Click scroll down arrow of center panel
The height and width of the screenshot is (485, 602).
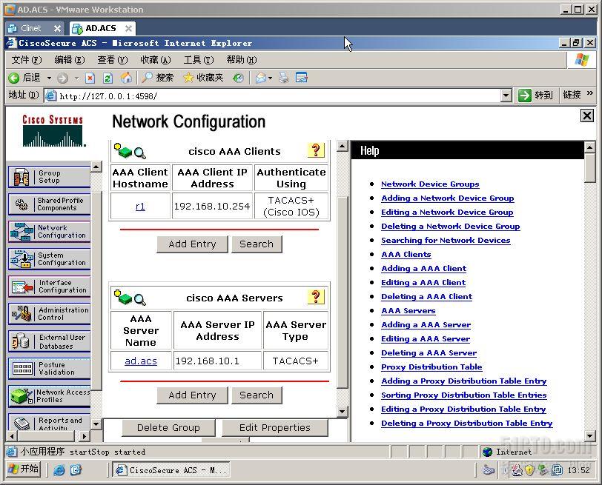(x=342, y=412)
